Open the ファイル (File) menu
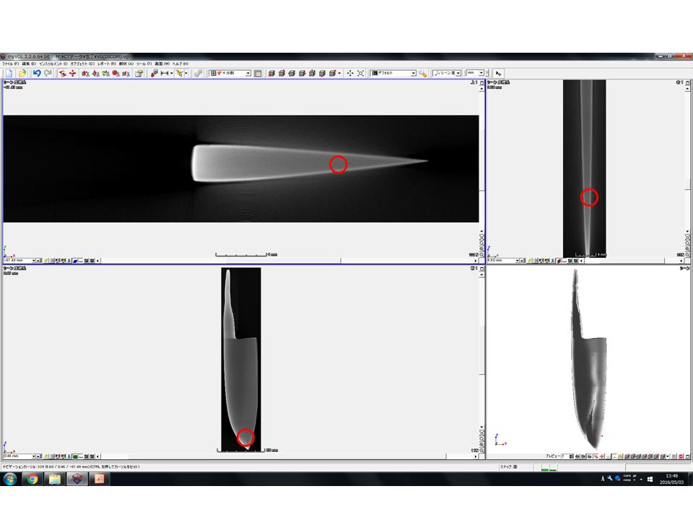 click(x=11, y=64)
